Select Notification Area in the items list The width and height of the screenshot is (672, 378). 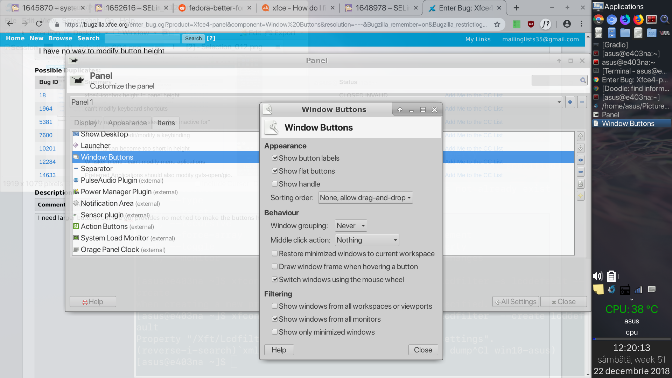[x=107, y=203]
